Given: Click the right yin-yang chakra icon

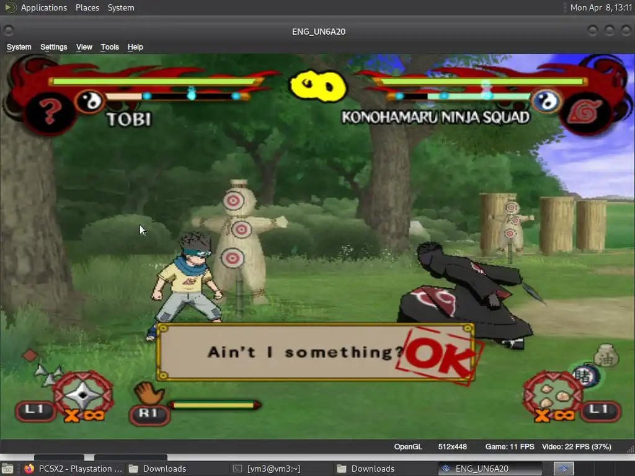Looking at the screenshot, I should click(x=546, y=101).
